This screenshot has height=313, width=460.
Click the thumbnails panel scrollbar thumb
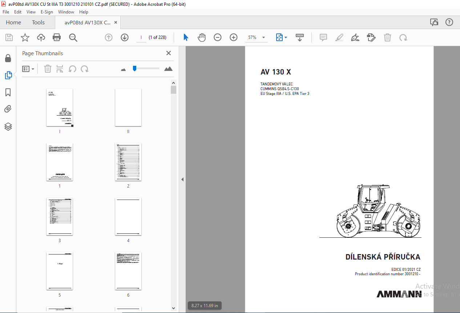(x=174, y=90)
